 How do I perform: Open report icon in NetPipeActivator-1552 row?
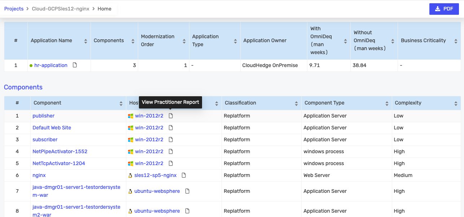pos(171,151)
